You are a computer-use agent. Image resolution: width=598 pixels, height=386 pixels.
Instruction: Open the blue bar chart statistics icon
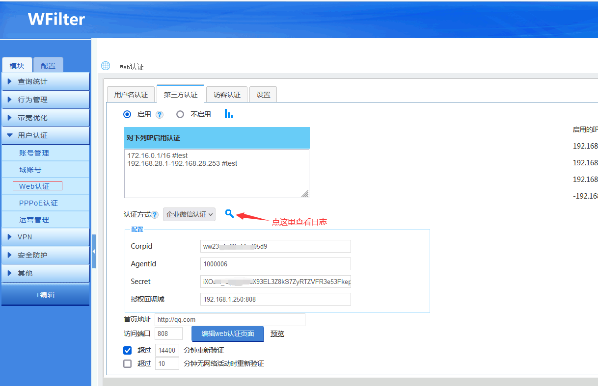[x=228, y=114]
